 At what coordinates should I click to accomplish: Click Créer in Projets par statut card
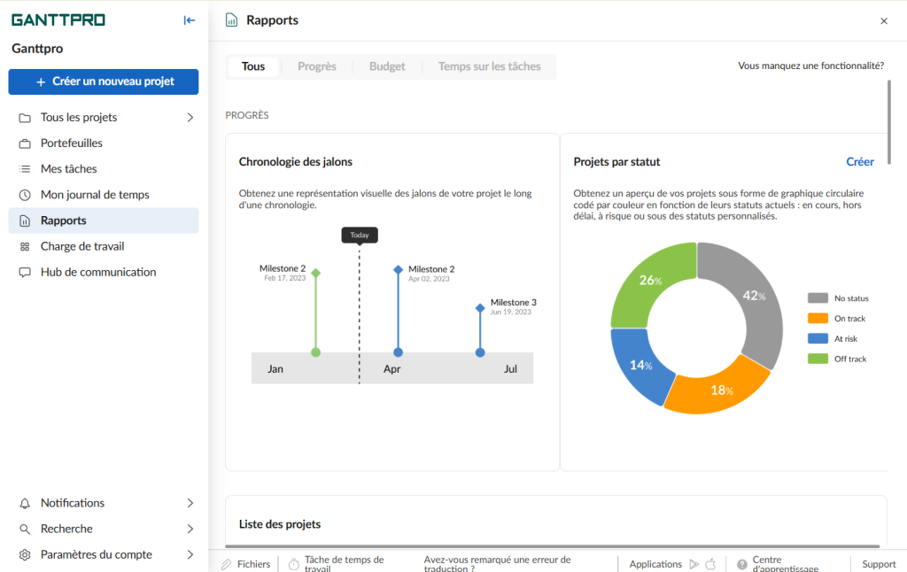(859, 161)
